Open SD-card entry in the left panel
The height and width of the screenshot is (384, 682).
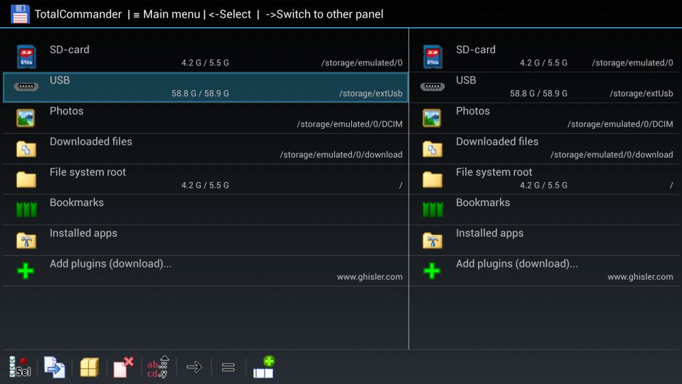click(206, 57)
